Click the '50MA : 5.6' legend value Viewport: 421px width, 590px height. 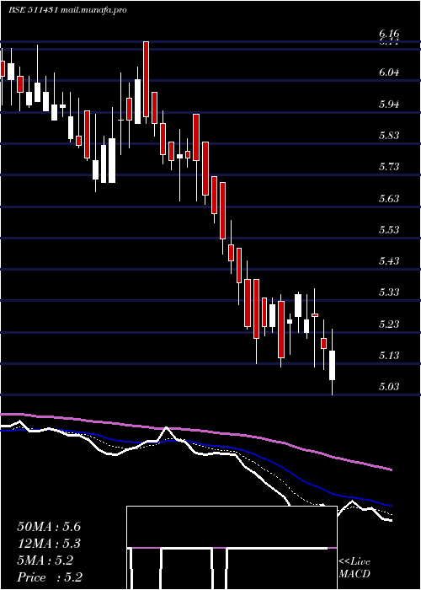(x=49, y=527)
